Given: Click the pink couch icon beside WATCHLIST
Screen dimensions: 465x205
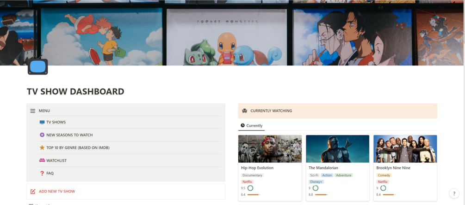Looking at the screenshot, I should (x=42, y=161).
